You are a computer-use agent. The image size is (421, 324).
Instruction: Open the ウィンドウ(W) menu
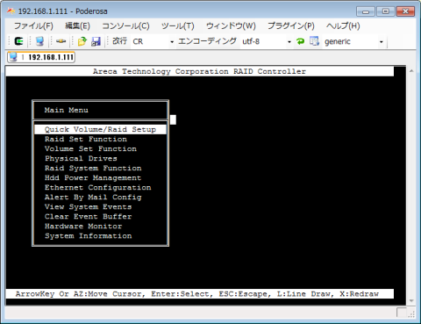tap(231, 25)
